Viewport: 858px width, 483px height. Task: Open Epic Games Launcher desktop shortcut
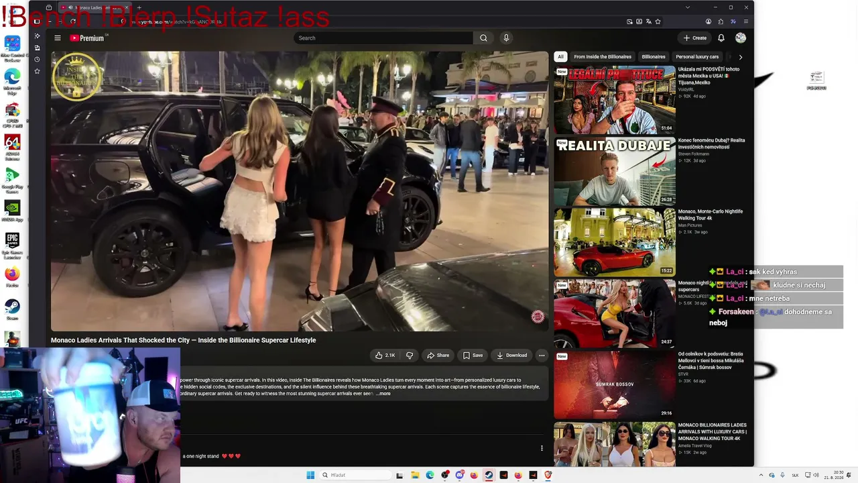click(x=12, y=246)
